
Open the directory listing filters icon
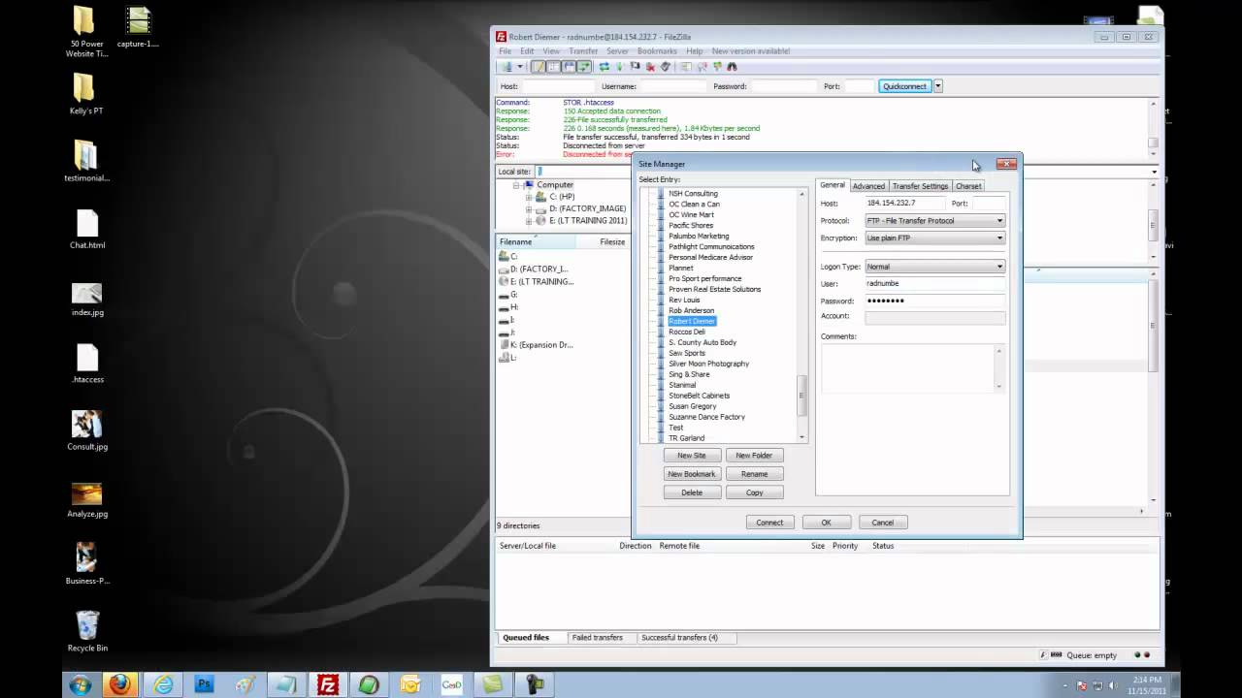[x=686, y=67]
